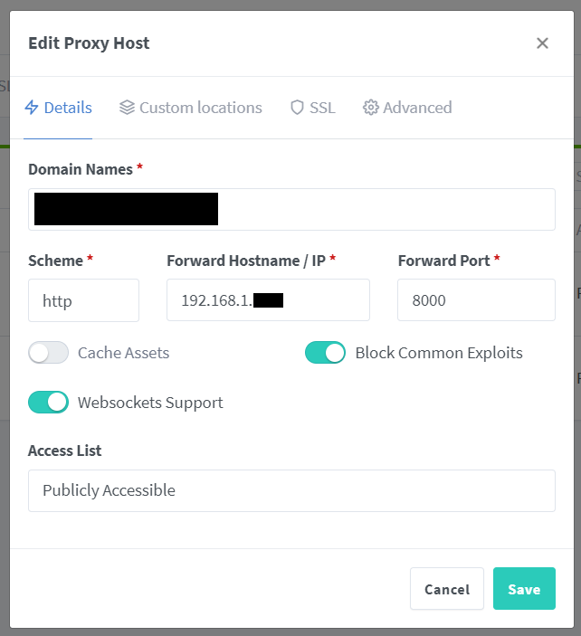Click the Cancel button
Image resolution: width=581 pixels, height=636 pixels.
click(x=447, y=589)
